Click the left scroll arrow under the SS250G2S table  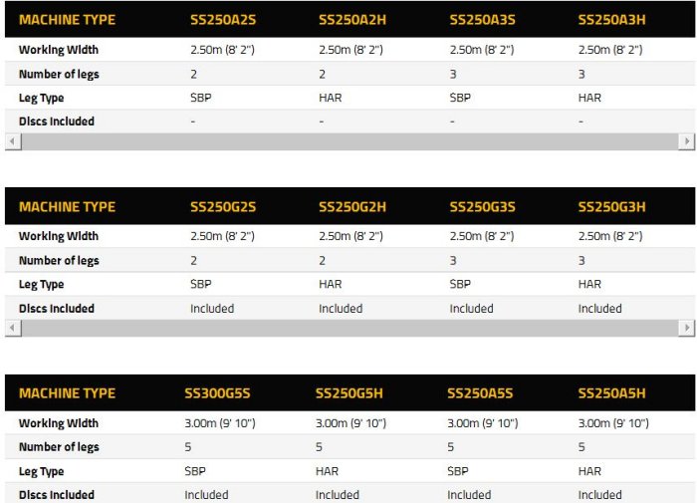tap(12, 329)
